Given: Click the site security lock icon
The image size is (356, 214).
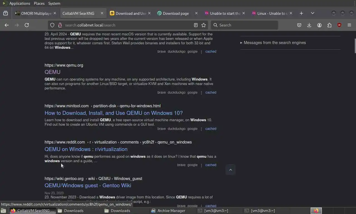Looking at the screenshot, I should (x=60, y=25).
